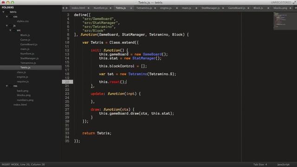Close the blocks.png tab
The height and width of the screenshot is (167, 297).
(x=291, y=8)
